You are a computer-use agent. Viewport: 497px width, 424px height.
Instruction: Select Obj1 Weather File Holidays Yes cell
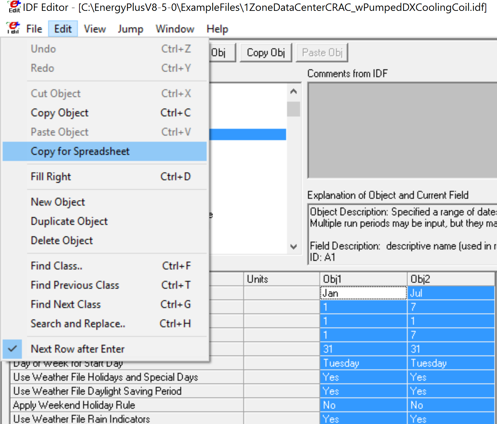click(363, 377)
